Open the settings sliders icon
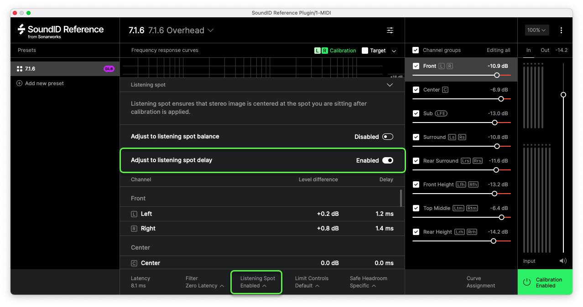583x307 pixels. pyautogui.click(x=390, y=30)
